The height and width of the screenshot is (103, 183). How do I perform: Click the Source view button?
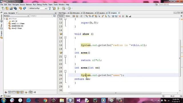tap(61, 16)
